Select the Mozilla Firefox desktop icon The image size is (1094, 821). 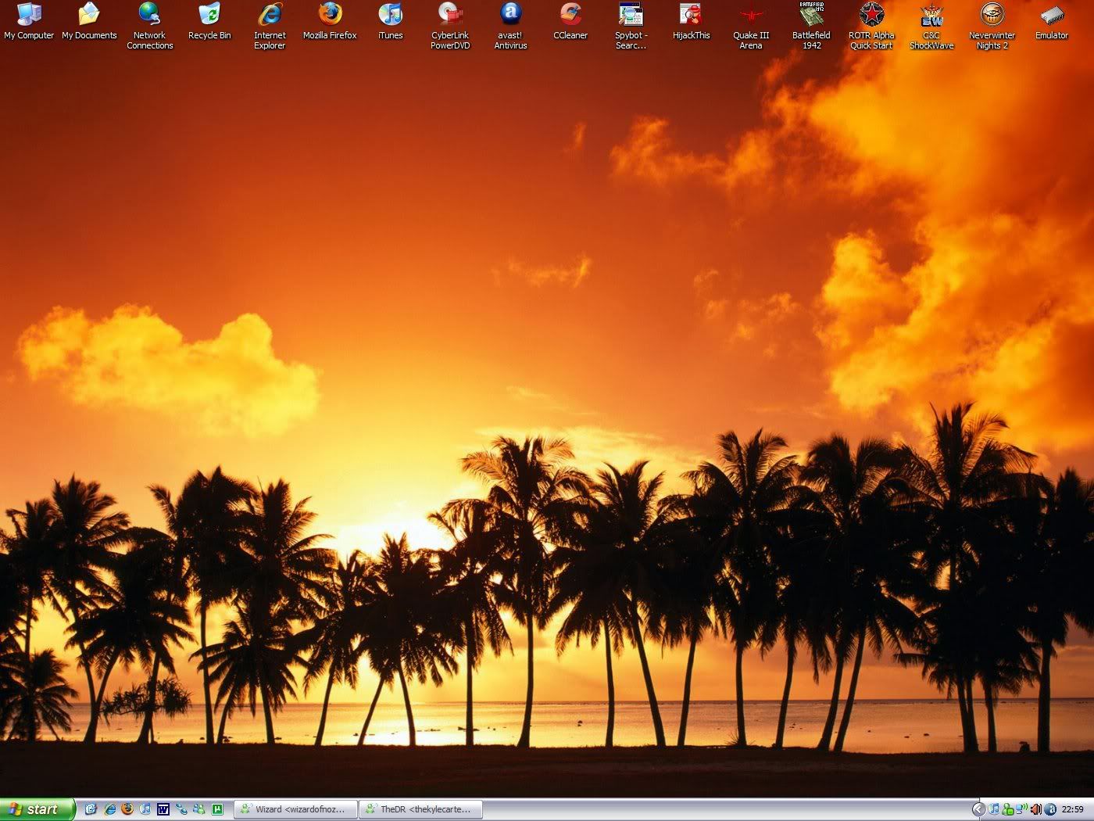(330, 22)
